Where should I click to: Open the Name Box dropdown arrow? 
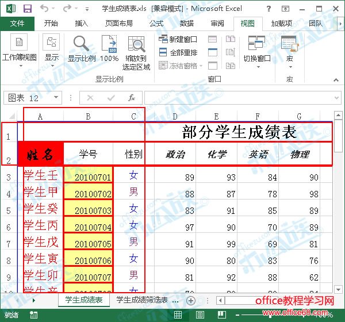click(x=56, y=98)
